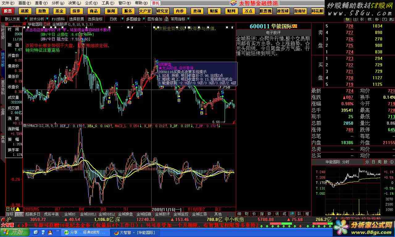This screenshot has width=395, height=237.
Task: Open the 文件(F) menu
Action: click(8, 3)
